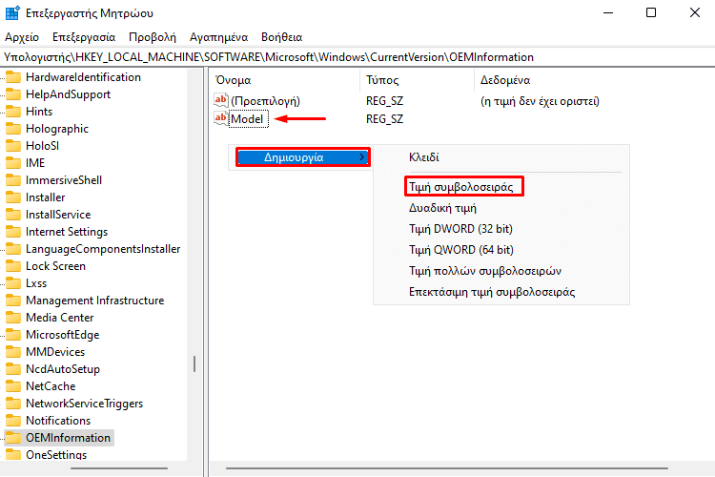
Task: Select the Internet Settings key
Action: (x=67, y=232)
